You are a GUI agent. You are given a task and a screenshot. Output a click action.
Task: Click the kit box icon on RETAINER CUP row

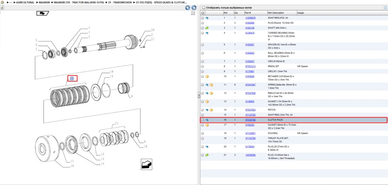(207, 77)
